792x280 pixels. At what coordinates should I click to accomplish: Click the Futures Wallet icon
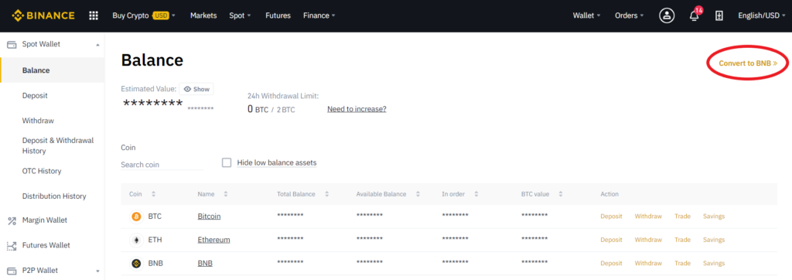[11, 246]
